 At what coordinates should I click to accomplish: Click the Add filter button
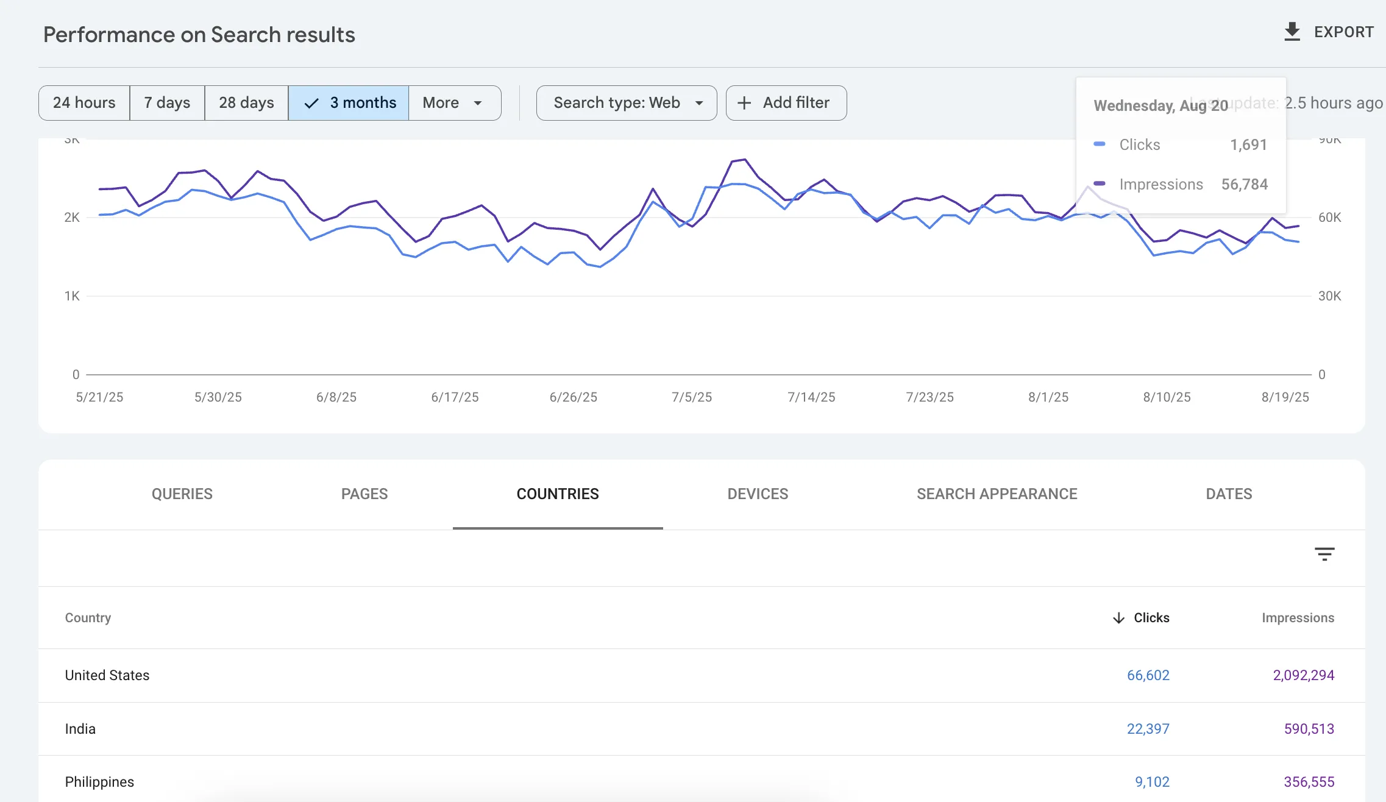click(786, 103)
